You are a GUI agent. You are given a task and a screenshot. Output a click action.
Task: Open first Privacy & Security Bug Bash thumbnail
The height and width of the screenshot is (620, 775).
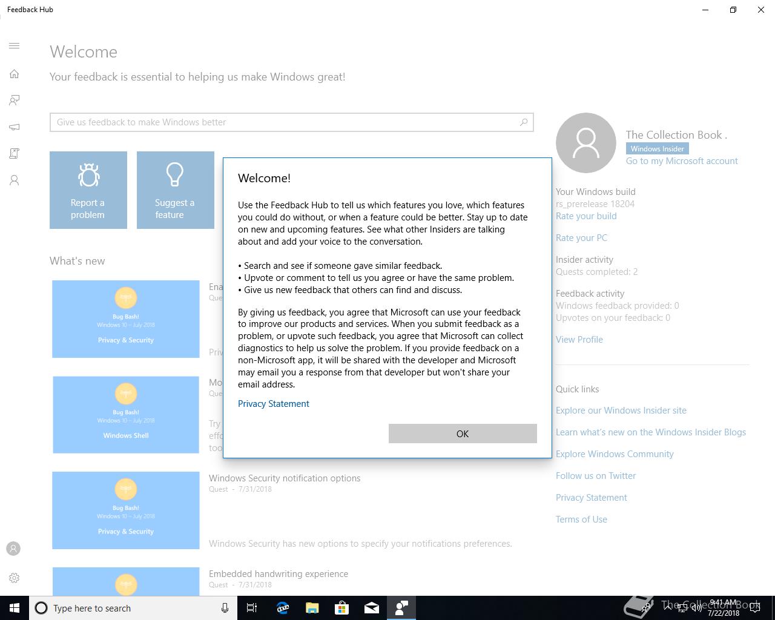click(126, 319)
